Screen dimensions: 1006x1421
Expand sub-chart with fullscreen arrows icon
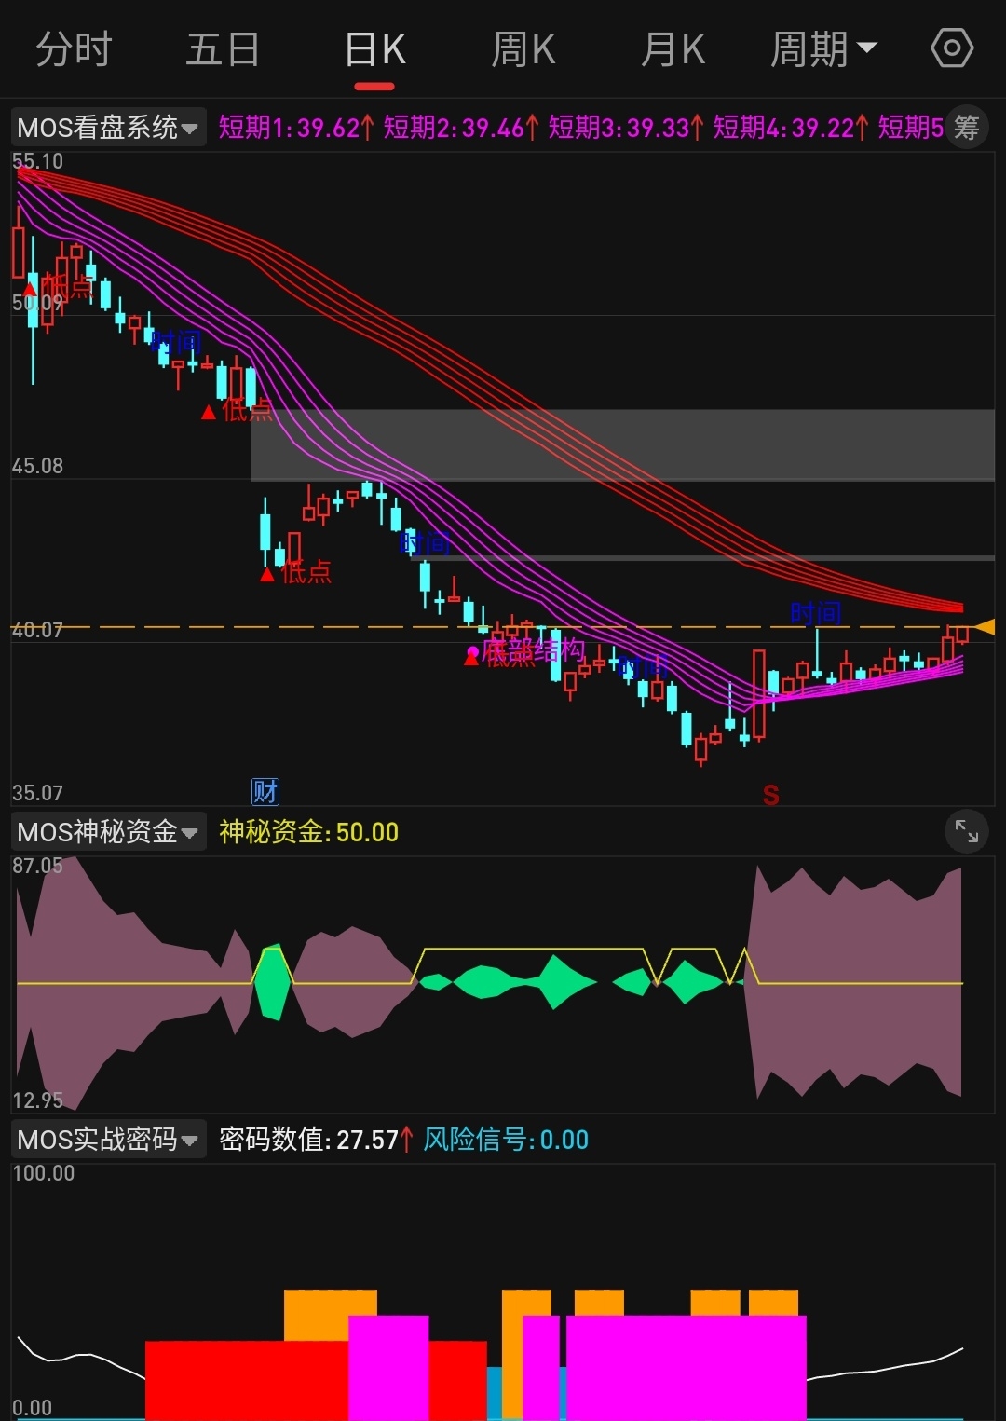click(966, 830)
